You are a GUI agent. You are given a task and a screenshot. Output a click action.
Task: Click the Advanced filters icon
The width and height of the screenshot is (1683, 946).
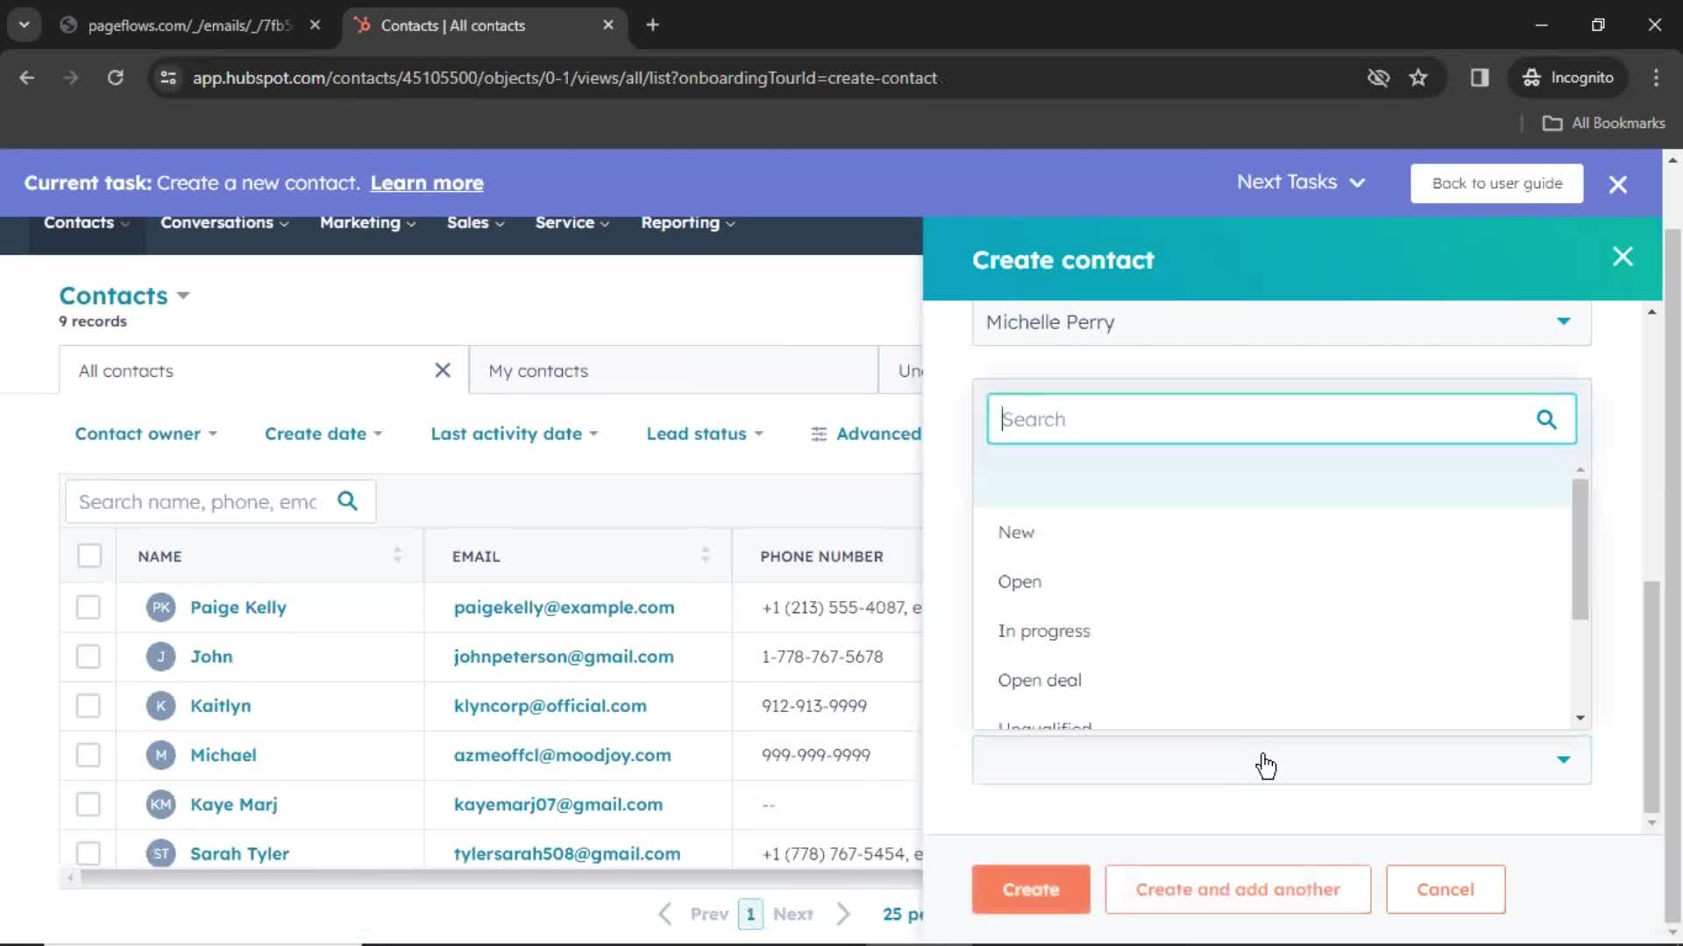point(819,434)
